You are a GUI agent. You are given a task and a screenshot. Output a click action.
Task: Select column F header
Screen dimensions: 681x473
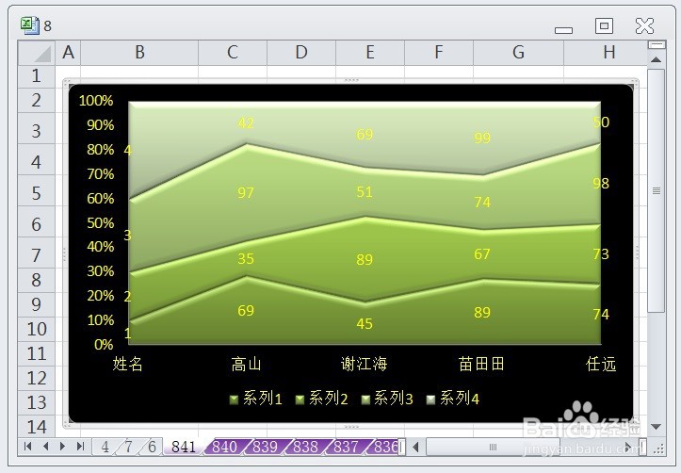439,53
